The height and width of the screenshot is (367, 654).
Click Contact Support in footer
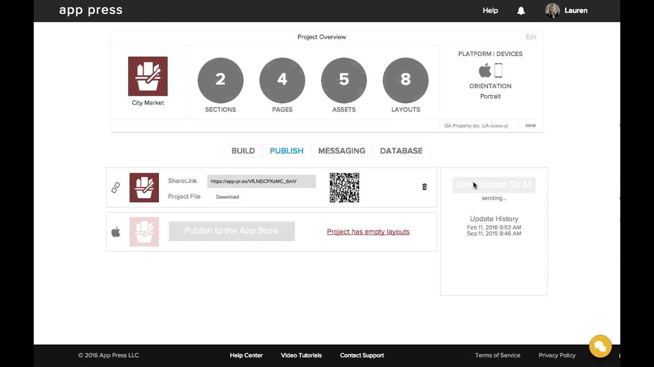(x=362, y=355)
